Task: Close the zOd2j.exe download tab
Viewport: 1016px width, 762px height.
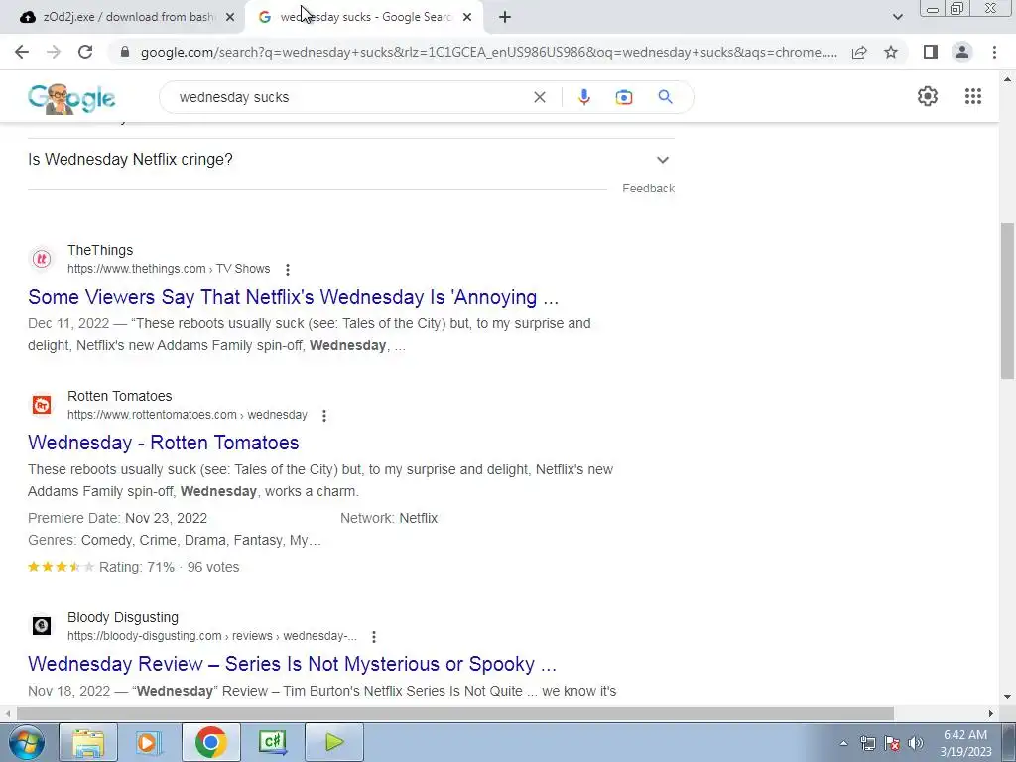Action: [x=229, y=17]
